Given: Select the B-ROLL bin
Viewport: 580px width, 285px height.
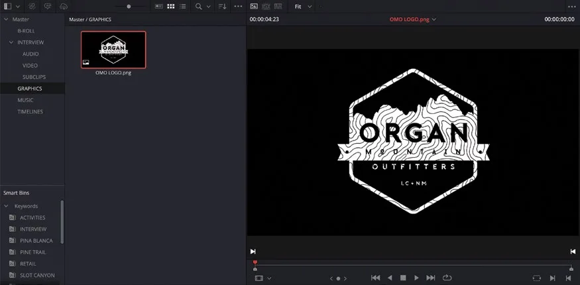Looking at the screenshot, I should pyautogui.click(x=26, y=31).
